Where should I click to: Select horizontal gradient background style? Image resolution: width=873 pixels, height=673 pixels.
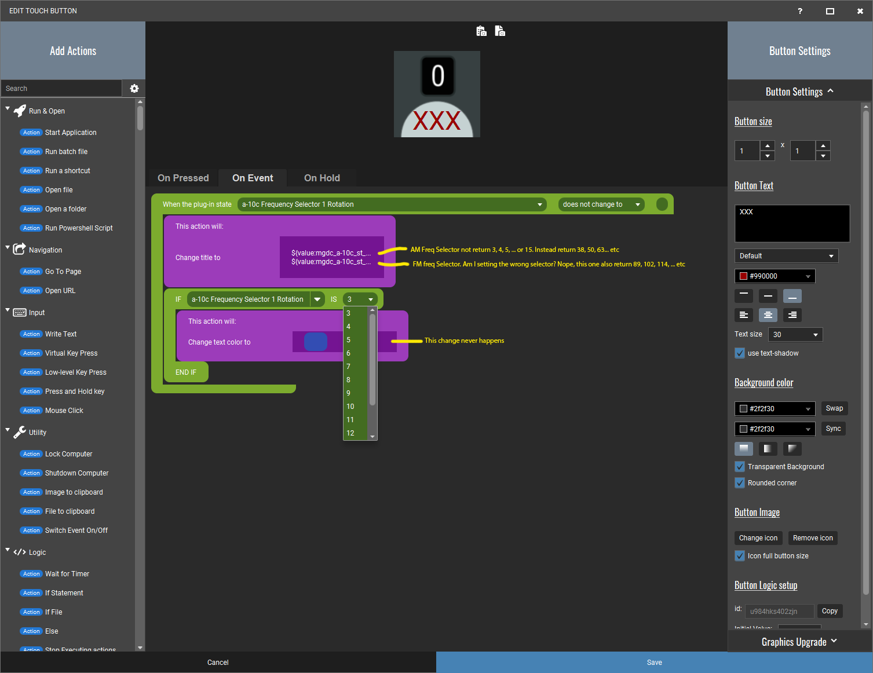pyautogui.click(x=768, y=448)
